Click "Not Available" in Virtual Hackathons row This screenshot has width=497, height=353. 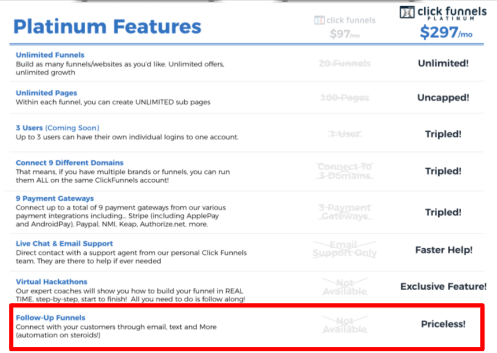(x=345, y=287)
